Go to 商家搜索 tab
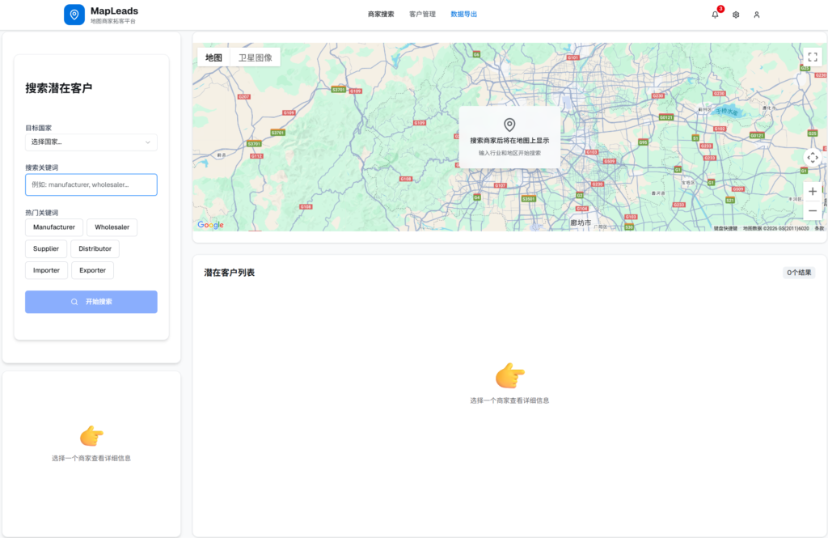 pyautogui.click(x=381, y=15)
